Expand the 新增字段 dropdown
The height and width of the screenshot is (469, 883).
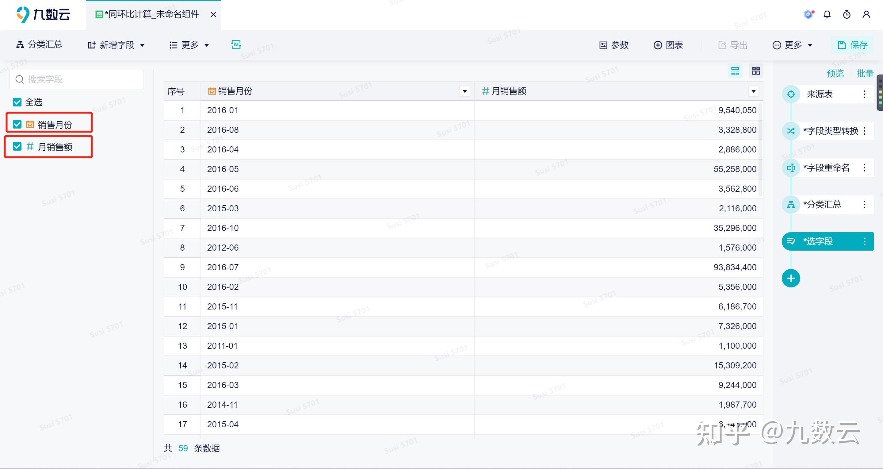(x=116, y=45)
